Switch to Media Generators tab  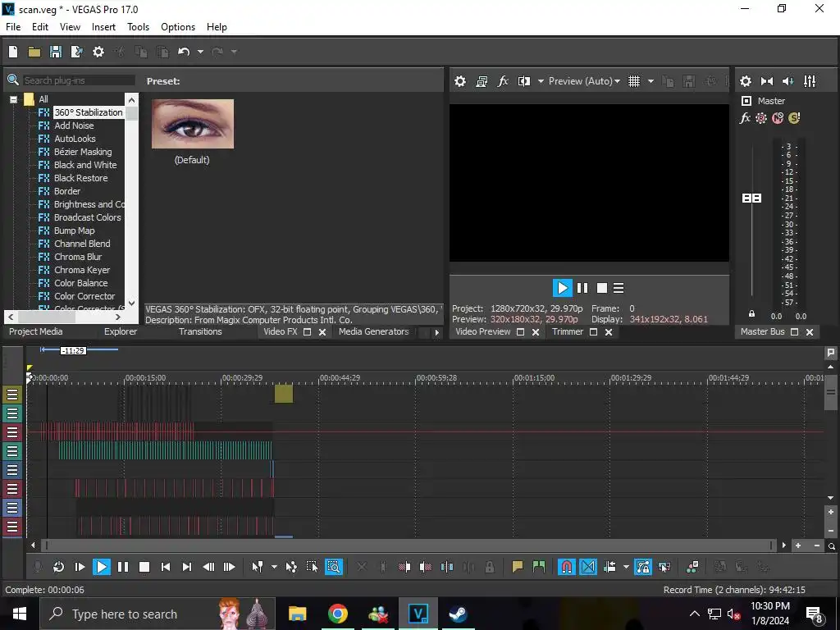(x=374, y=331)
